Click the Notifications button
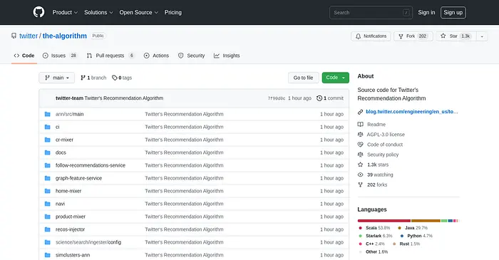 coord(371,36)
